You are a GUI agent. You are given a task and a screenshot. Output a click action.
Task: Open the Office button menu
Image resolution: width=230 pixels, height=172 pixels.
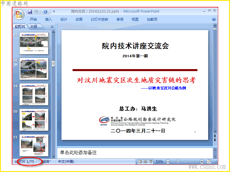19,15
